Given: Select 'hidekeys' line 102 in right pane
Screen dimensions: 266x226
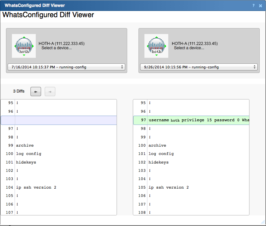Looking at the screenshot, I should pos(158,162).
